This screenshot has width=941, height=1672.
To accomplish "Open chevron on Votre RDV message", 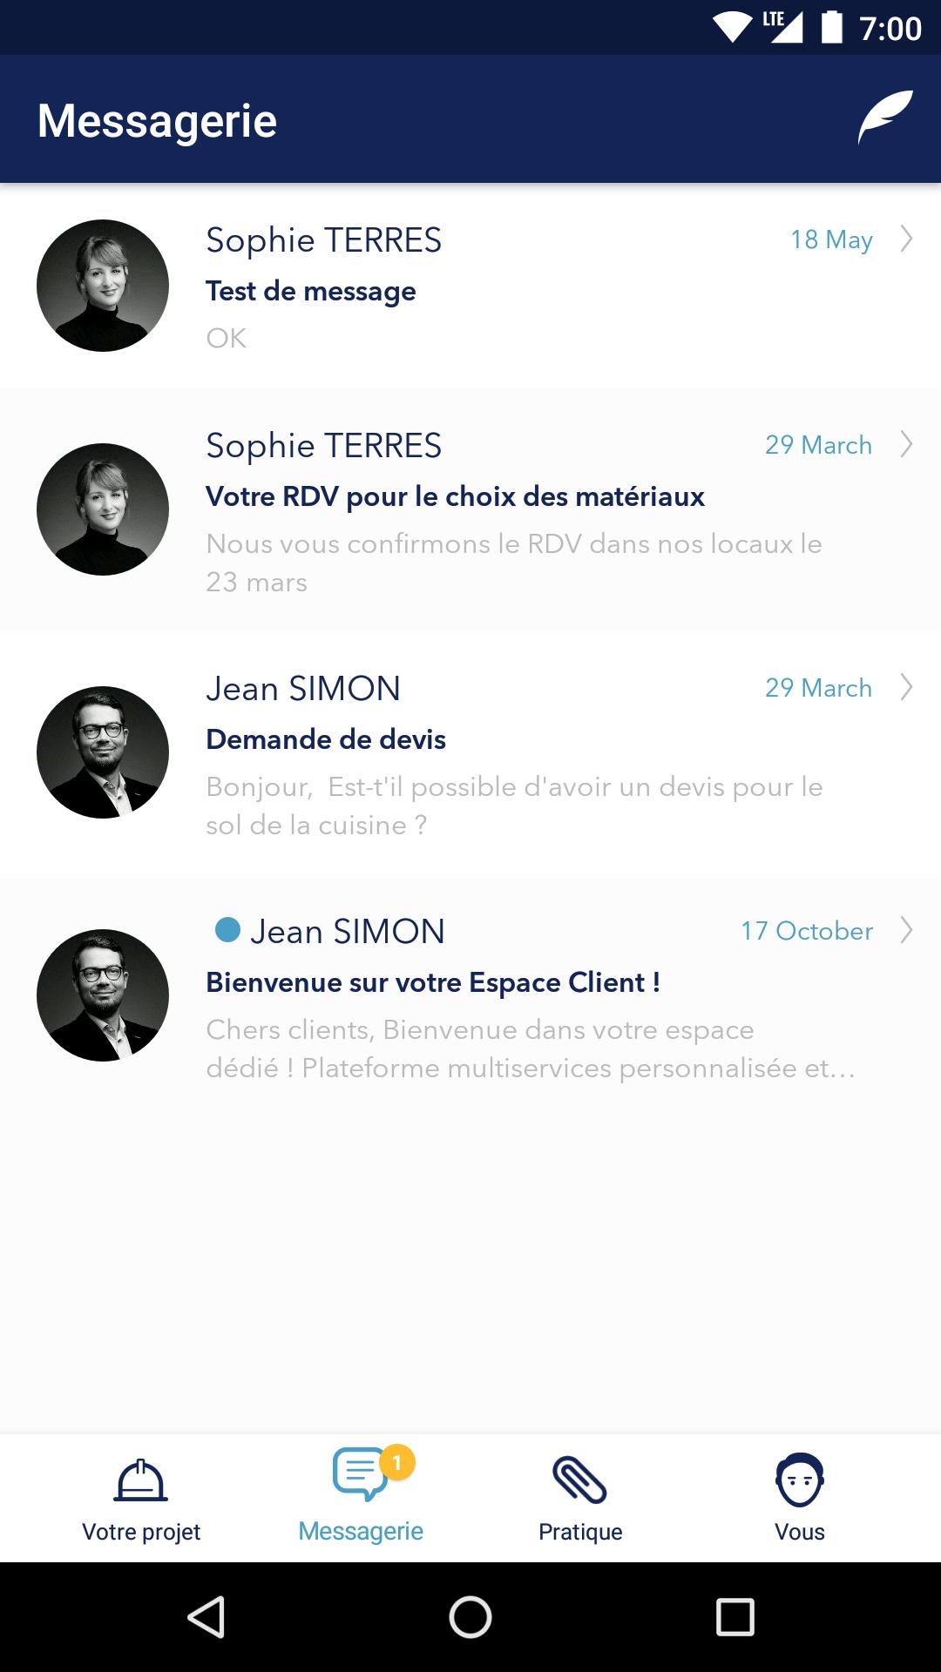I will tap(906, 444).
